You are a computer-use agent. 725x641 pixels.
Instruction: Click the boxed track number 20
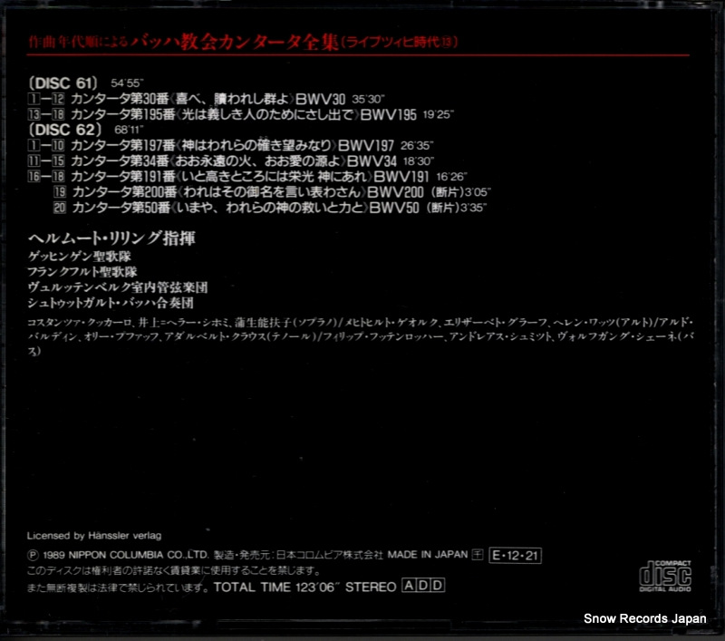tap(60, 208)
